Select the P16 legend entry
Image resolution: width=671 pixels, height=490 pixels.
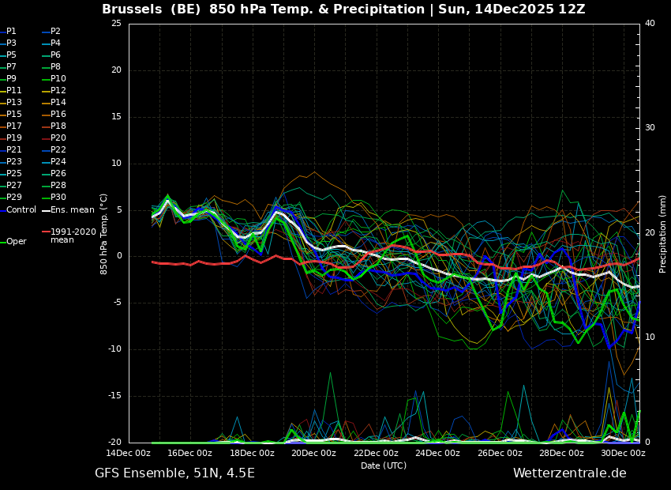pos(58,115)
